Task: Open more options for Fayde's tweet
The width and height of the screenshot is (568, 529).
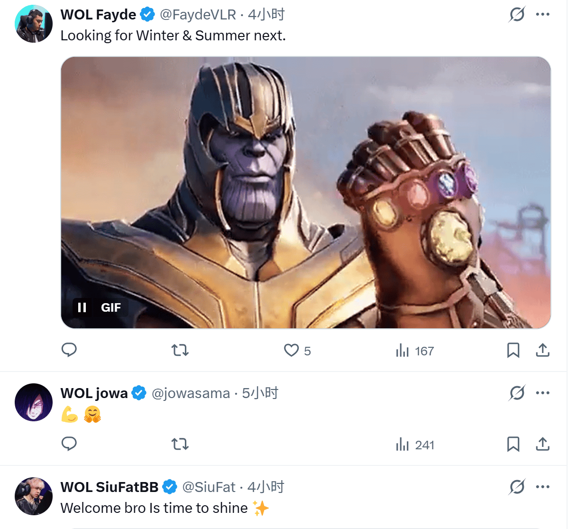Action: point(542,14)
